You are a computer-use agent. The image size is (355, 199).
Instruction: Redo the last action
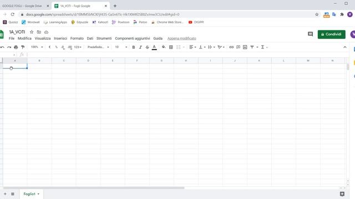(9, 47)
